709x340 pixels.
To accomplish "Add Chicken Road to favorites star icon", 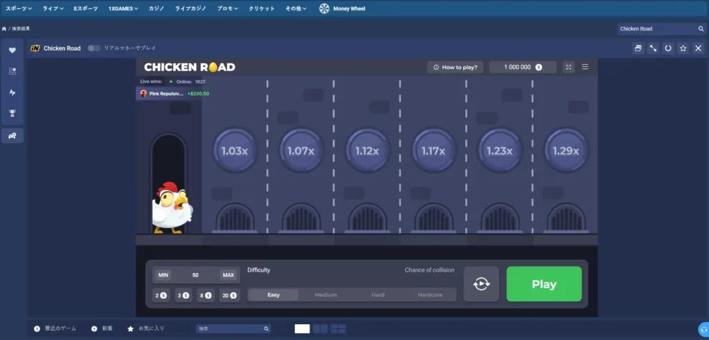I will [x=683, y=48].
